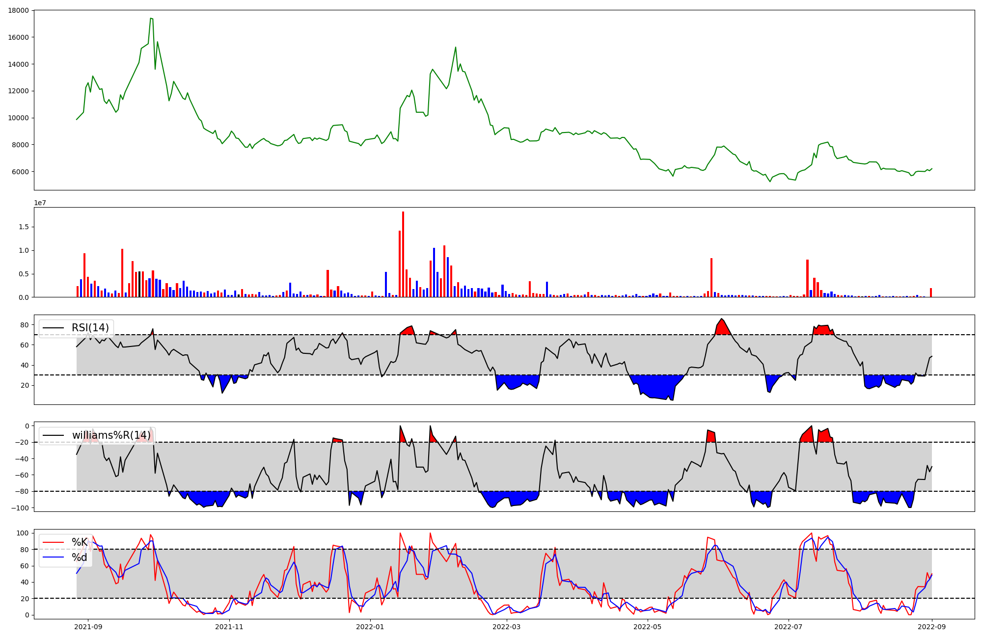Click the red %K legend line
The width and height of the screenshot is (982, 638).
click(x=53, y=542)
